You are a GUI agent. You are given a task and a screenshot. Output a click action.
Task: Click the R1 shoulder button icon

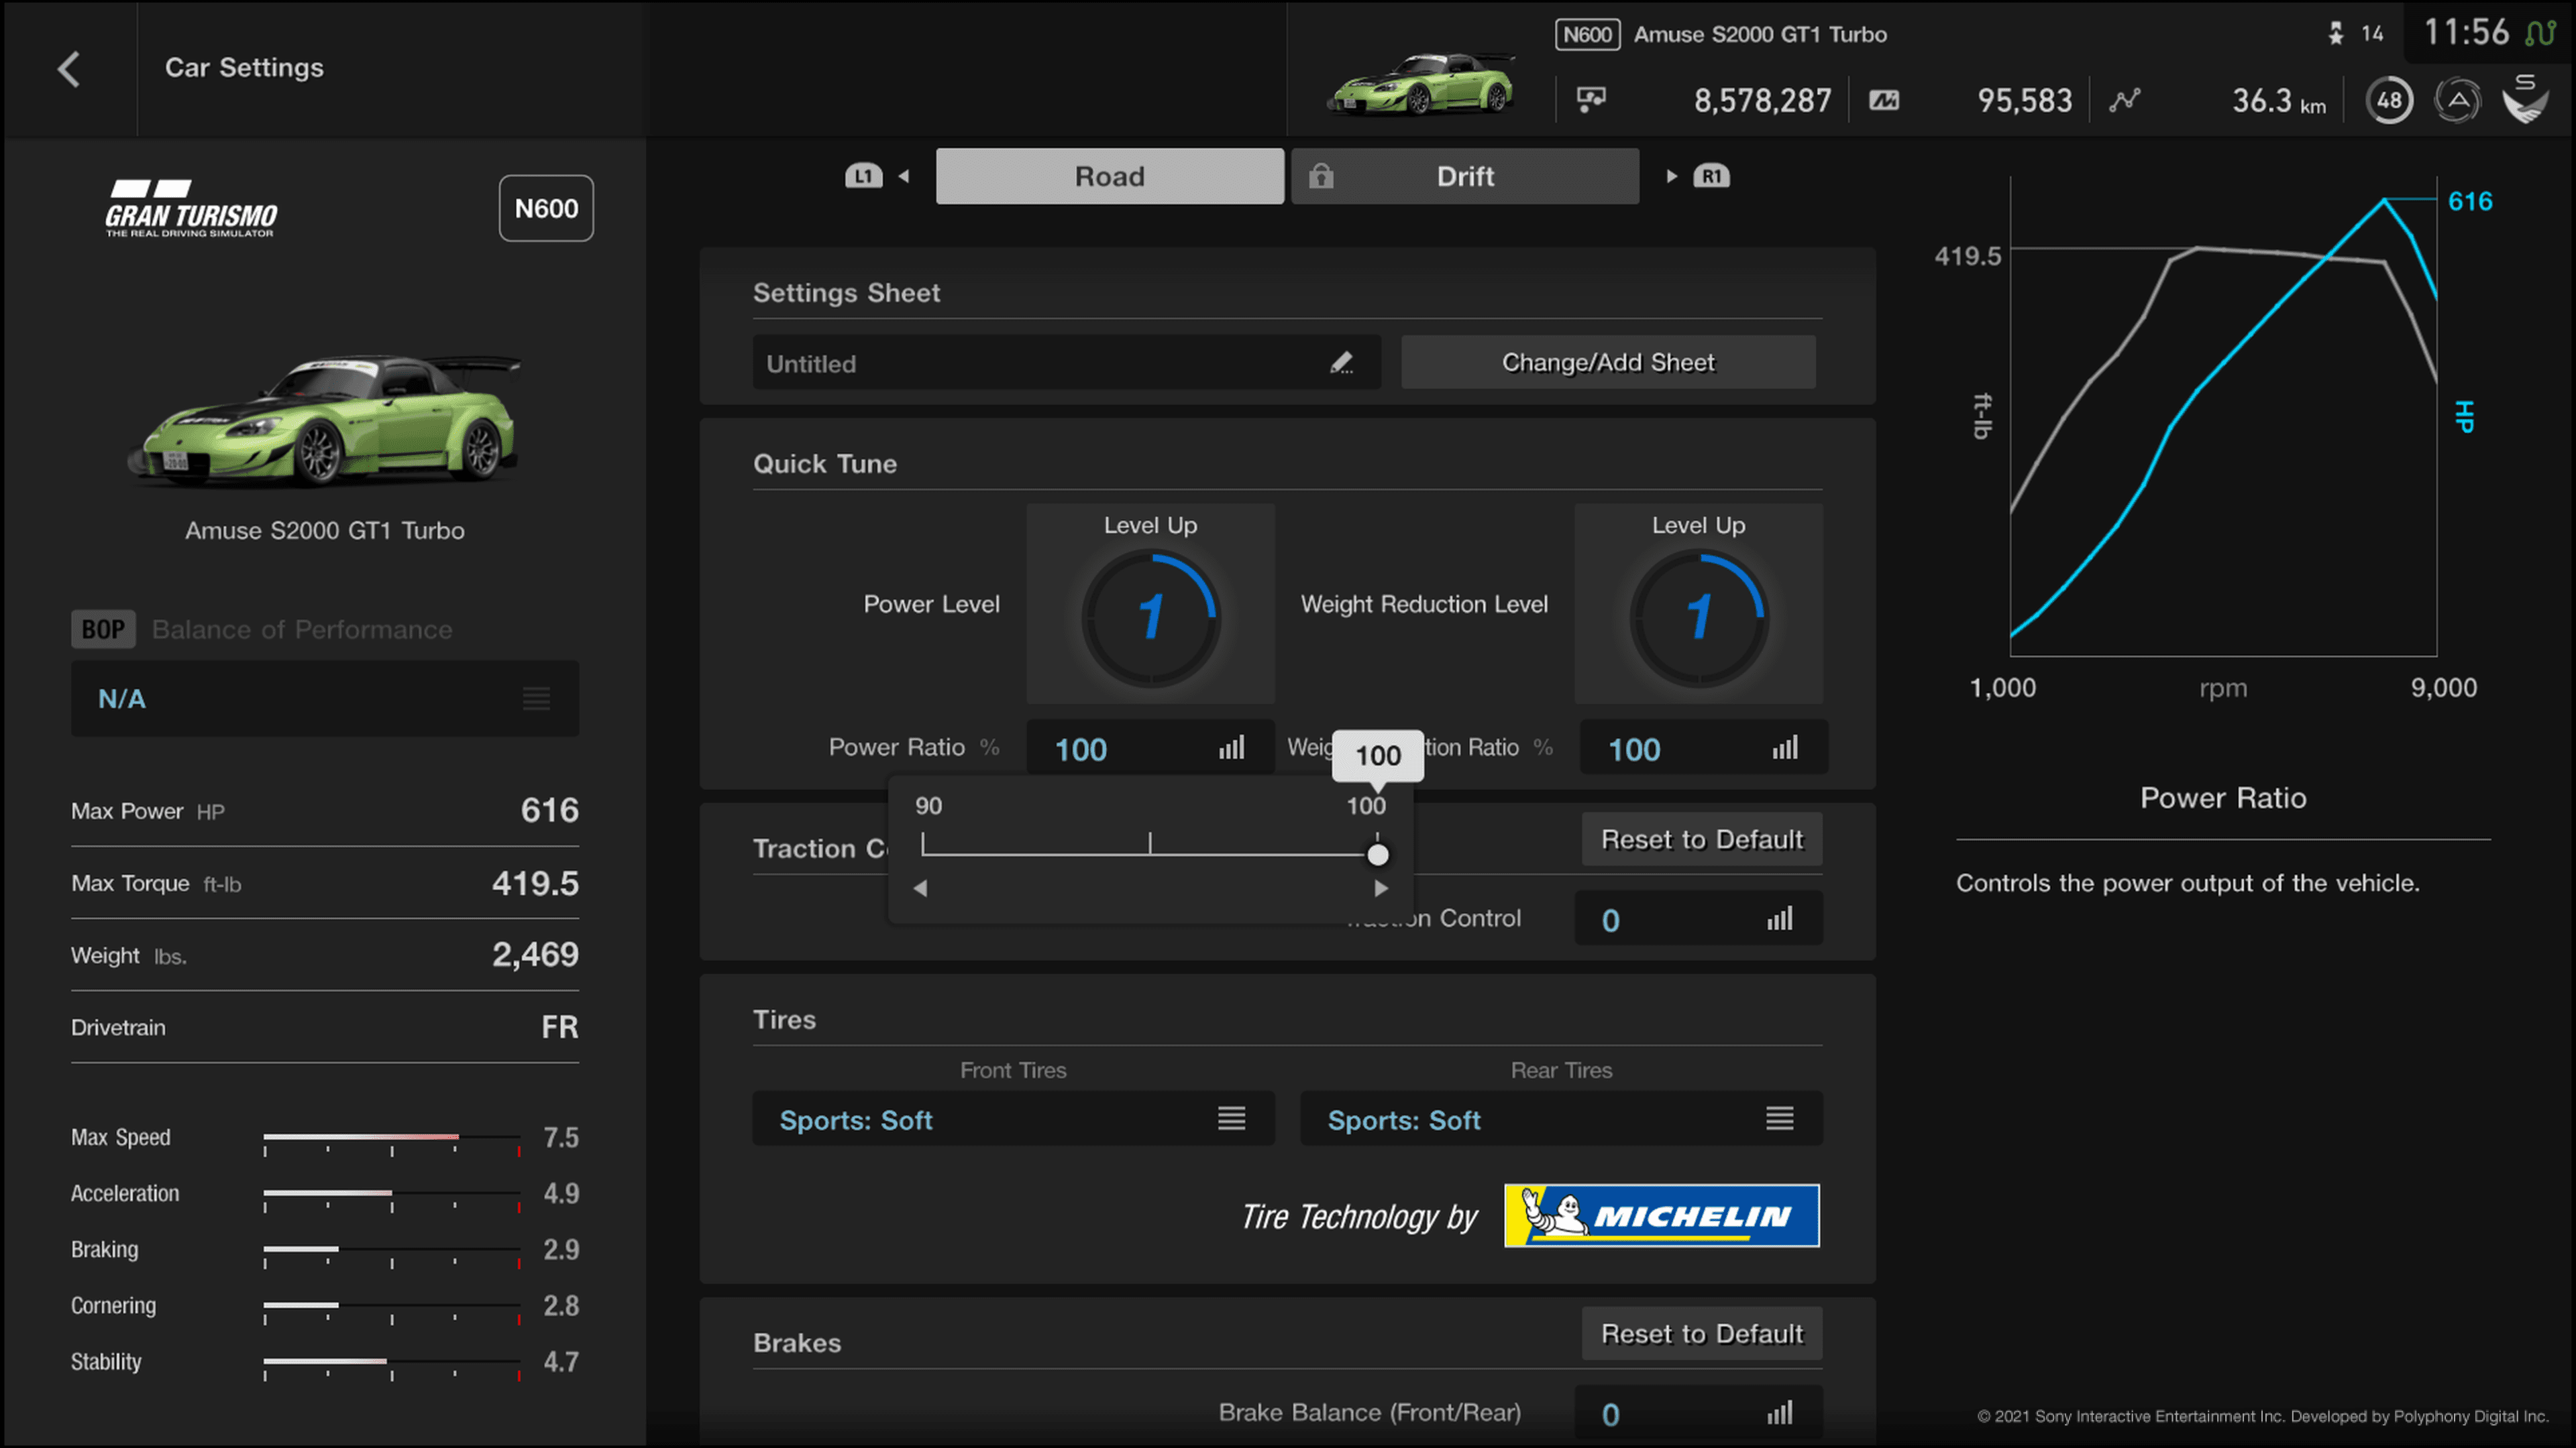click(x=1711, y=176)
